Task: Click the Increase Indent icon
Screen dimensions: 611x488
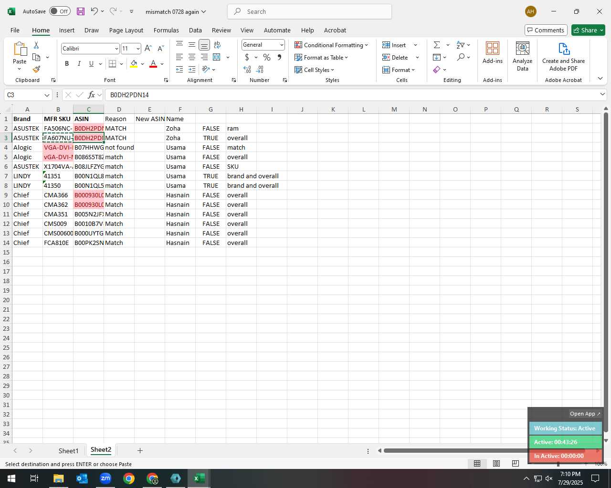Action: tap(192, 70)
